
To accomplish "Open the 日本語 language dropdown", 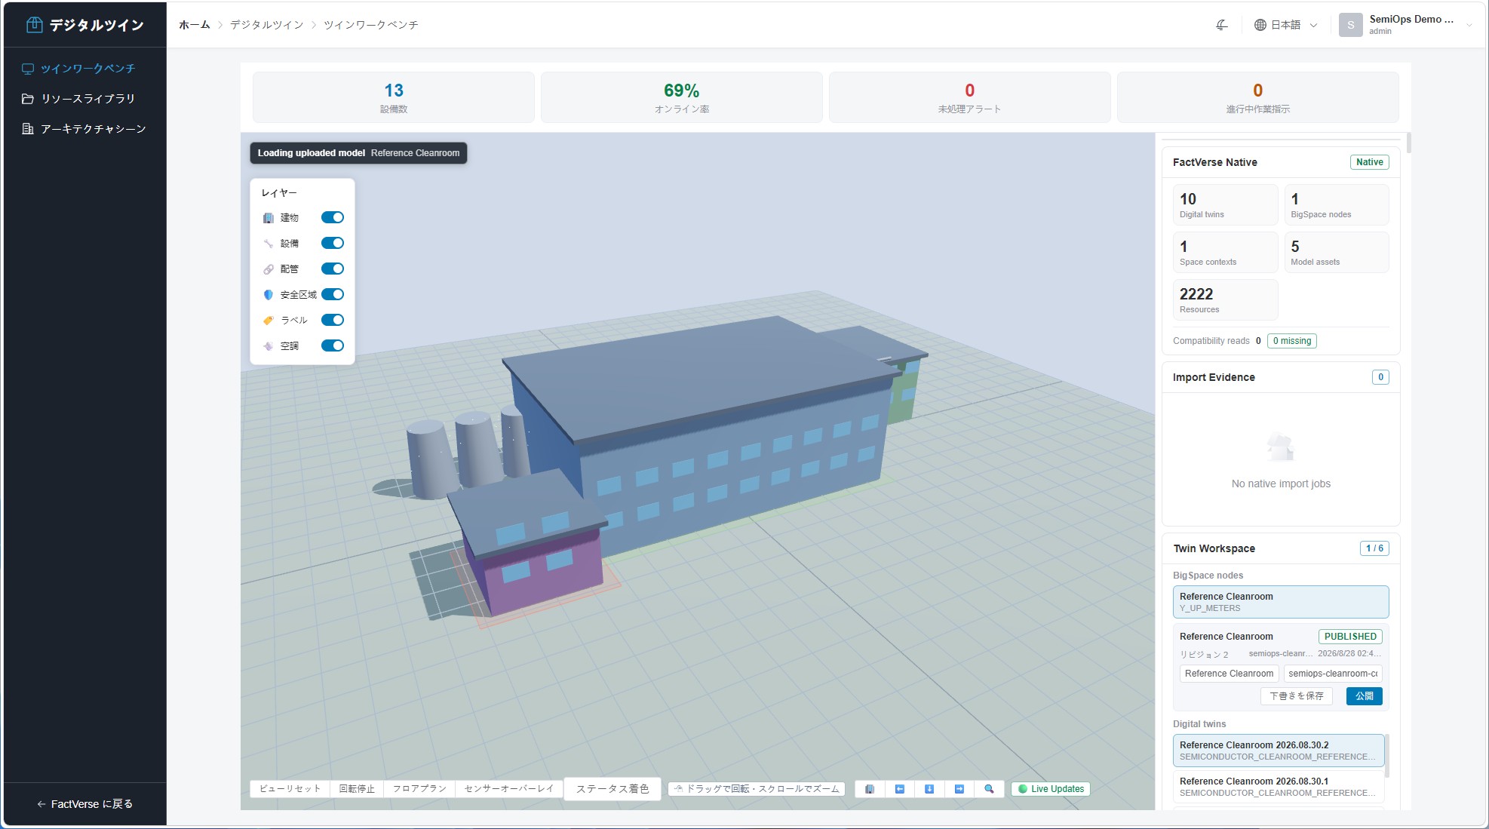I will tap(1286, 25).
